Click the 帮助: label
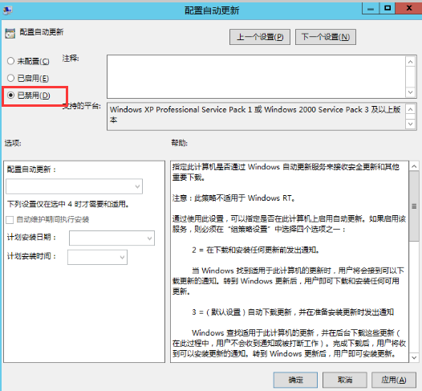The height and width of the screenshot is (391, 422). (x=180, y=143)
